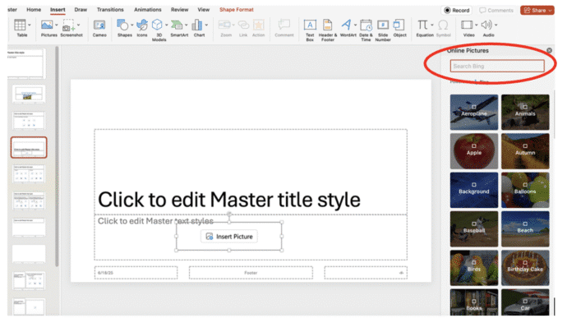Click the Slide Number icon
Screen dimensions: 567x332
383,25
